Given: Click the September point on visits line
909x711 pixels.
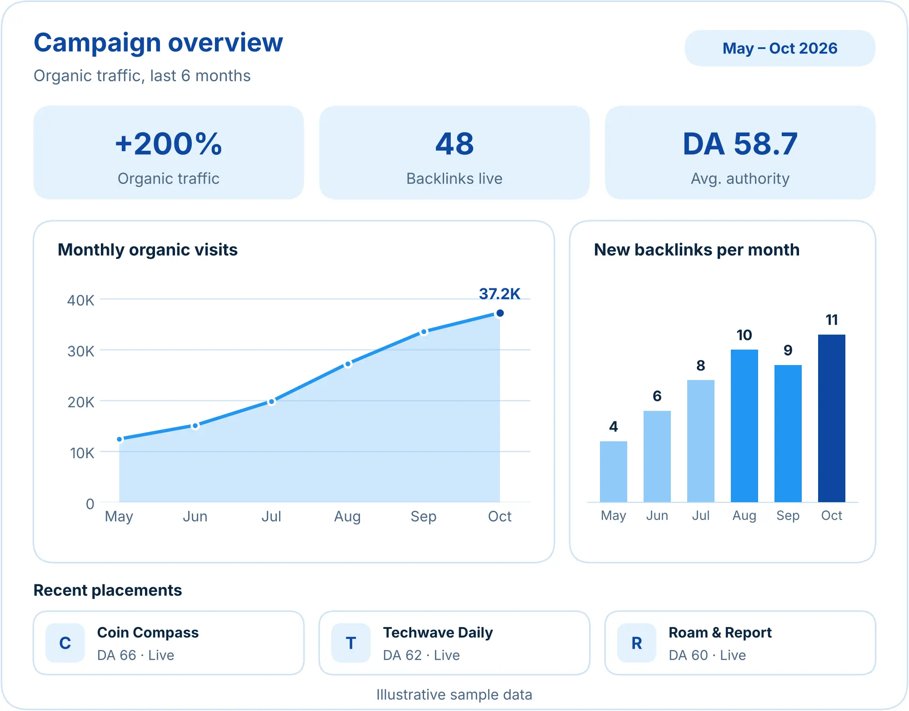Looking at the screenshot, I should point(424,332).
